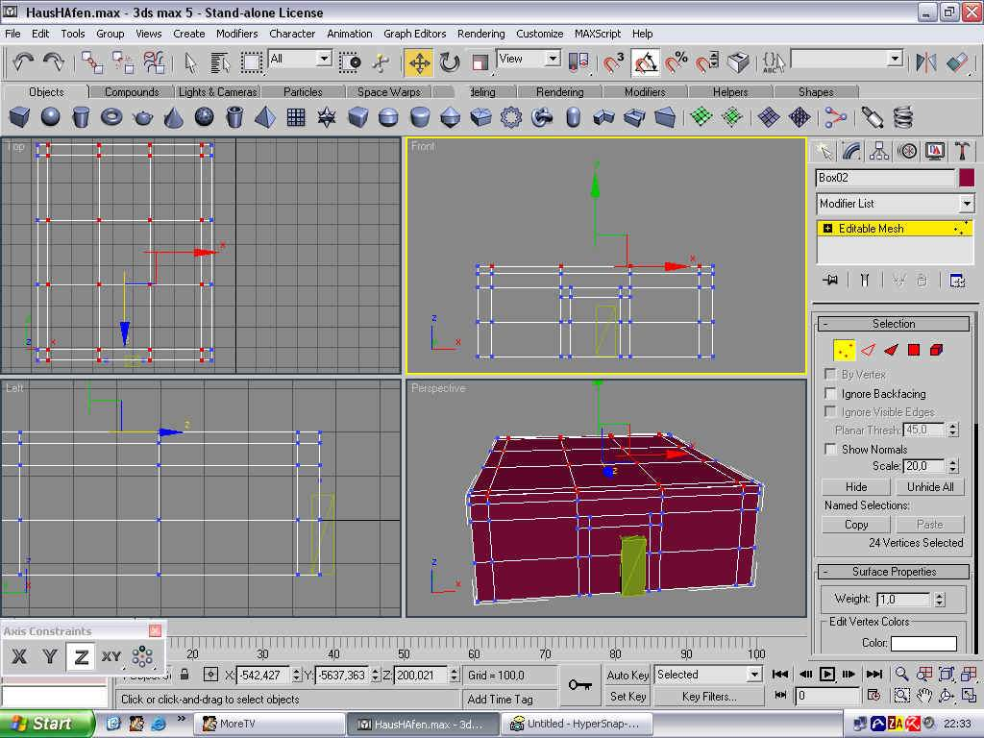Constrain to Z axis in Axis Constraints
Screen dimensions: 984x738
[82, 657]
